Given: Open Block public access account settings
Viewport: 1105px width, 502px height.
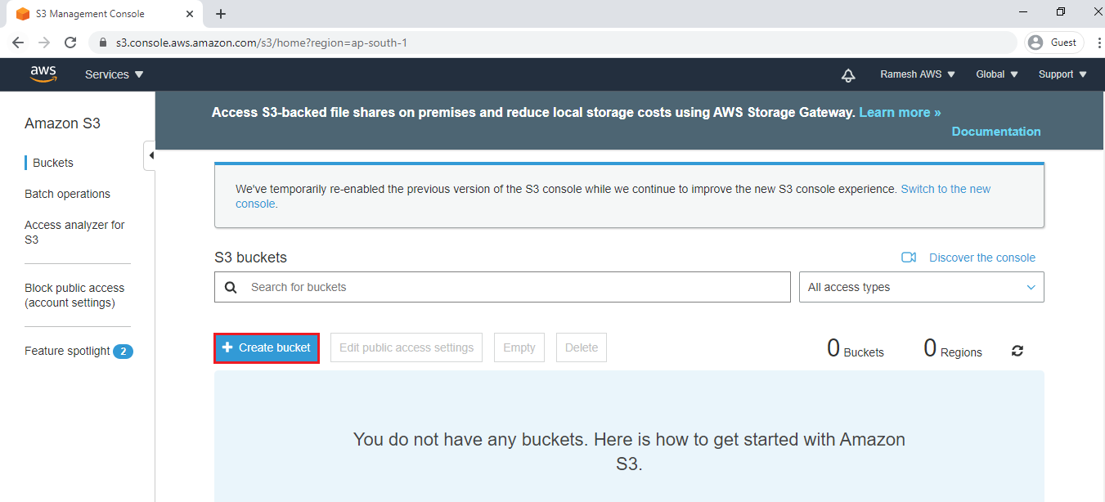Looking at the screenshot, I should pyautogui.click(x=74, y=295).
